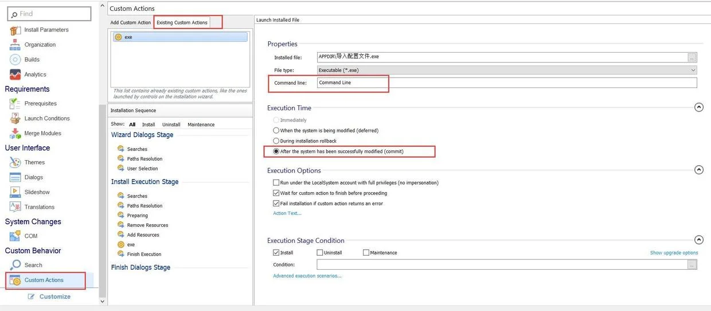Filter sequence by Maintenance
Image resolution: width=711 pixels, height=311 pixels.
coord(201,125)
